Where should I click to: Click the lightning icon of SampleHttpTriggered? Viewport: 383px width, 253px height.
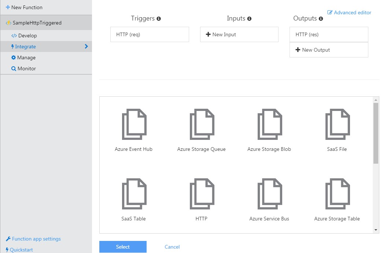(x=8, y=23)
